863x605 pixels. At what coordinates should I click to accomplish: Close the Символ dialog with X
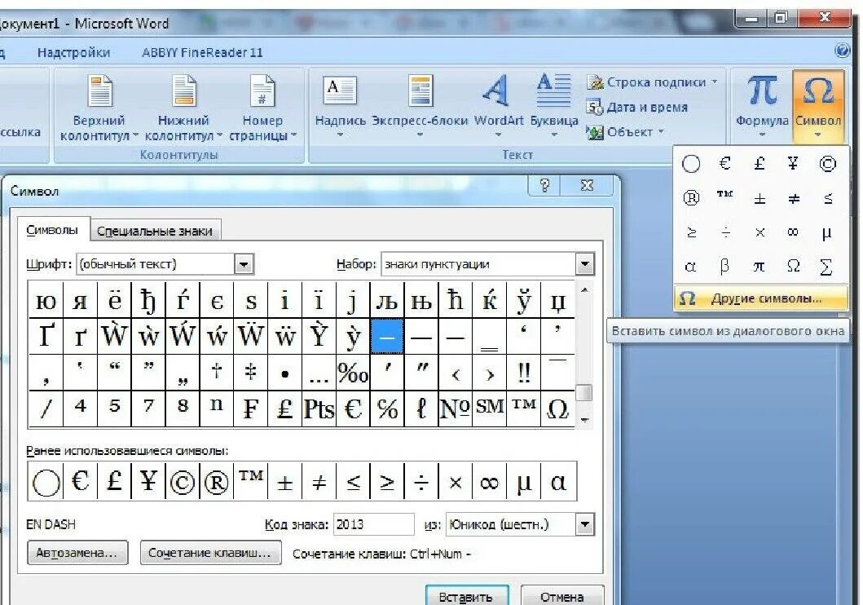pos(587,186)
